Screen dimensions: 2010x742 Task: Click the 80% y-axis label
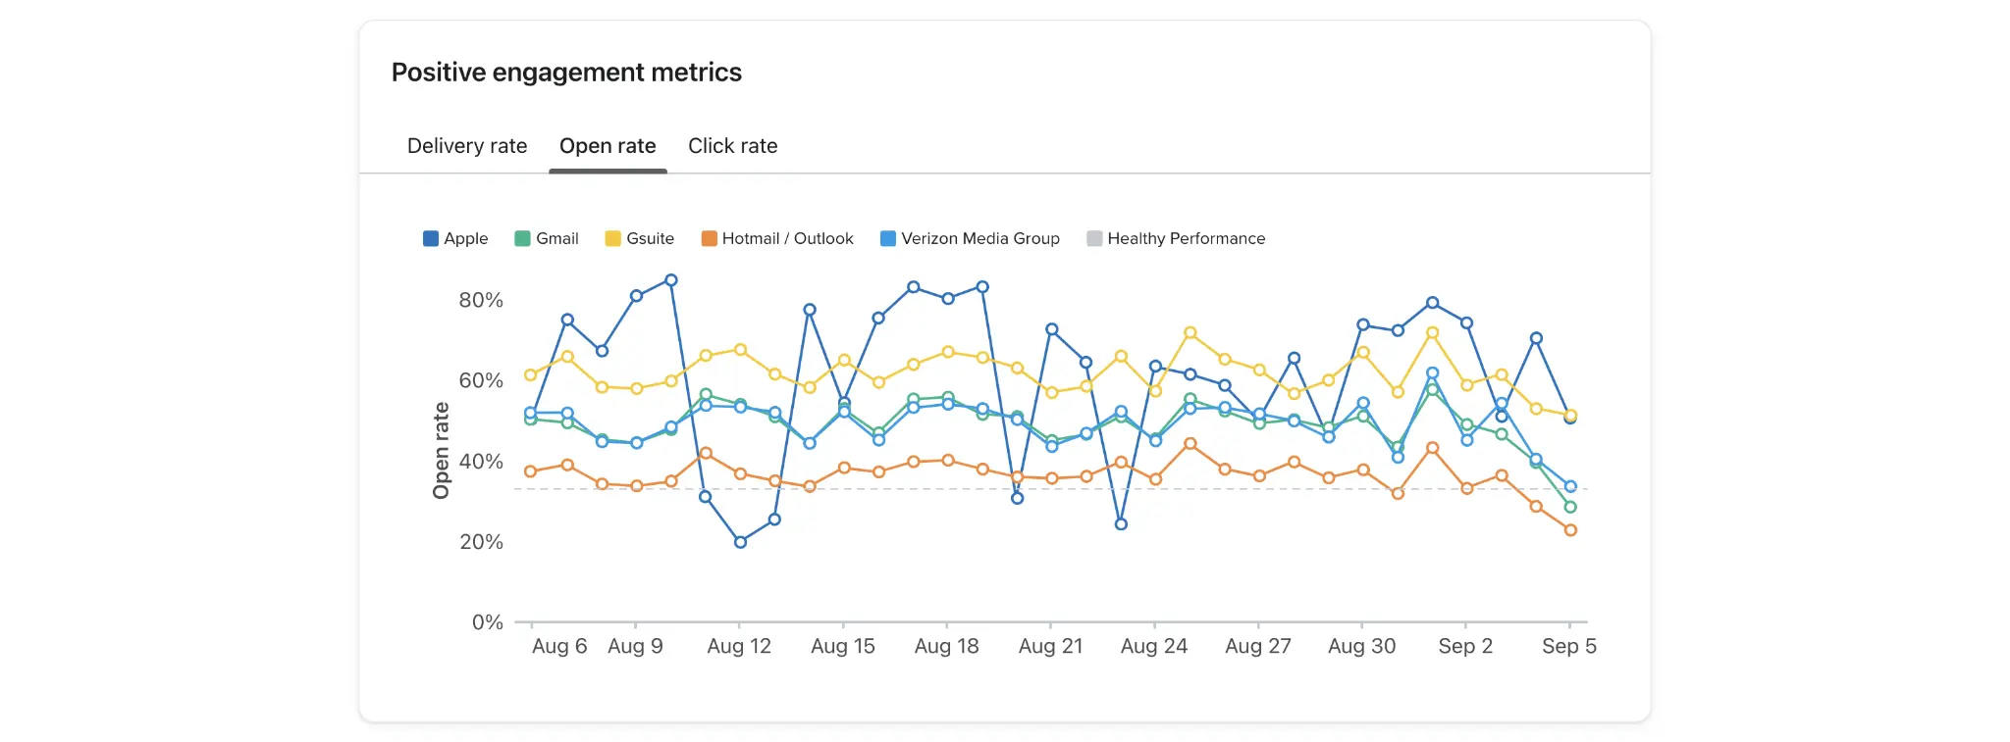[x=481, y=300]
